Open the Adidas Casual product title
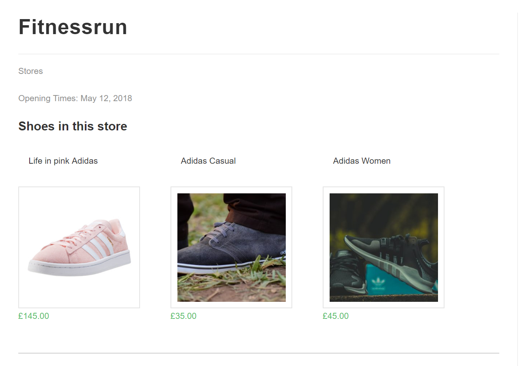The image size is (520, 366). [x=208, y=161]
